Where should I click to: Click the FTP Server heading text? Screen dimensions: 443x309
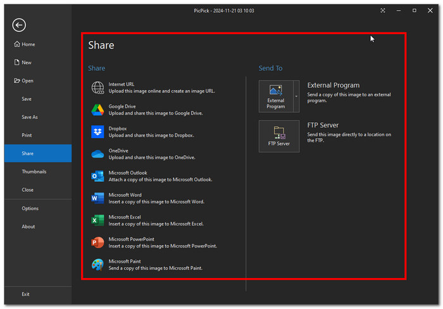(x=323, y=125)
